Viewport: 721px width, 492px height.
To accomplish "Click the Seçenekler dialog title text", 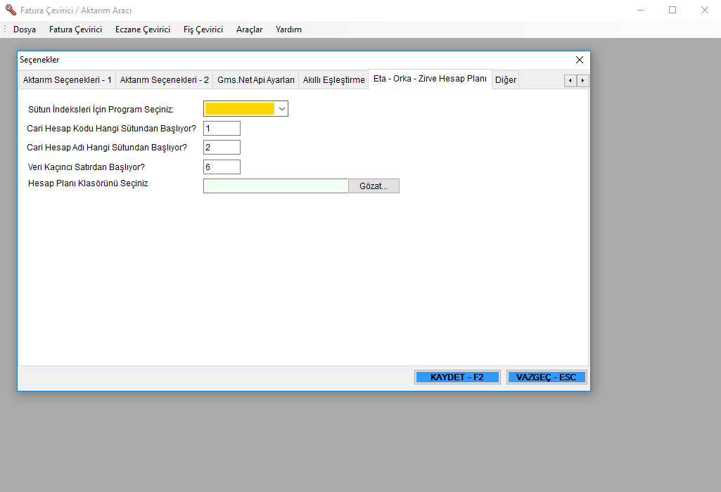I will click(x=39, y=60).
